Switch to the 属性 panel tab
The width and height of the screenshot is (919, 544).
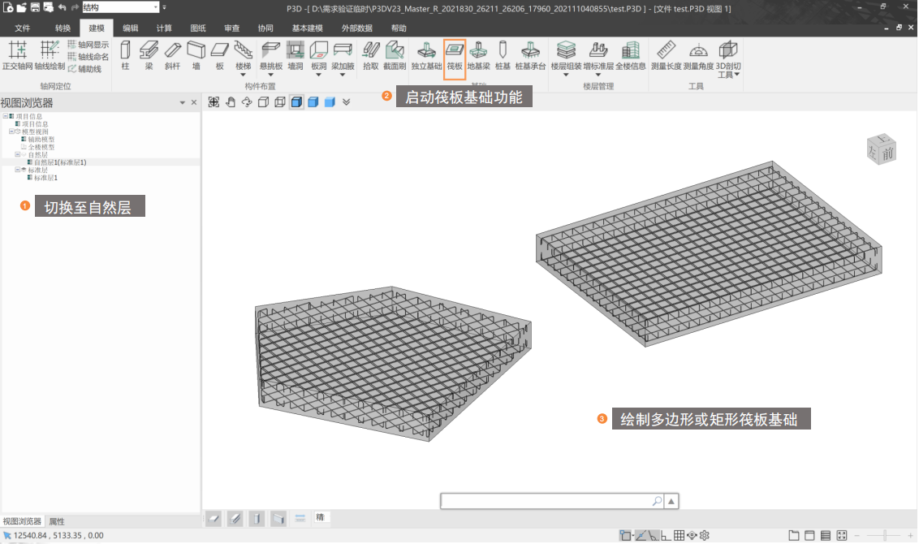click(x=57, y=521)
